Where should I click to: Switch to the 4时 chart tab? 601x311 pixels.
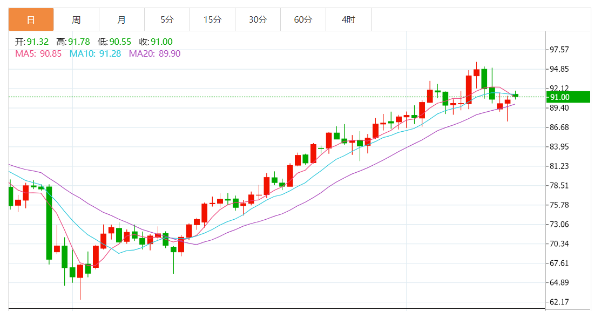(348, 20)
